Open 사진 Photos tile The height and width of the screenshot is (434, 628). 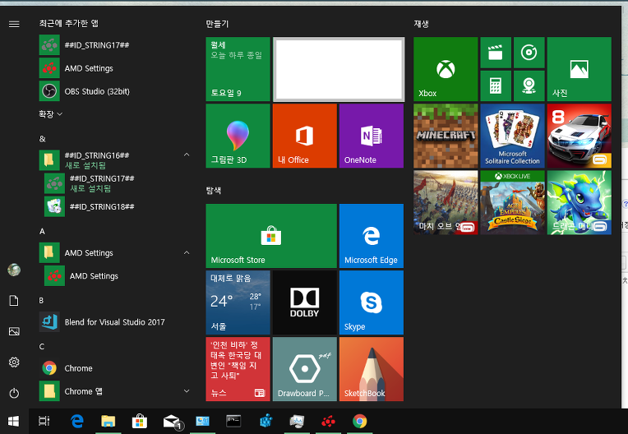click(580, 69)
